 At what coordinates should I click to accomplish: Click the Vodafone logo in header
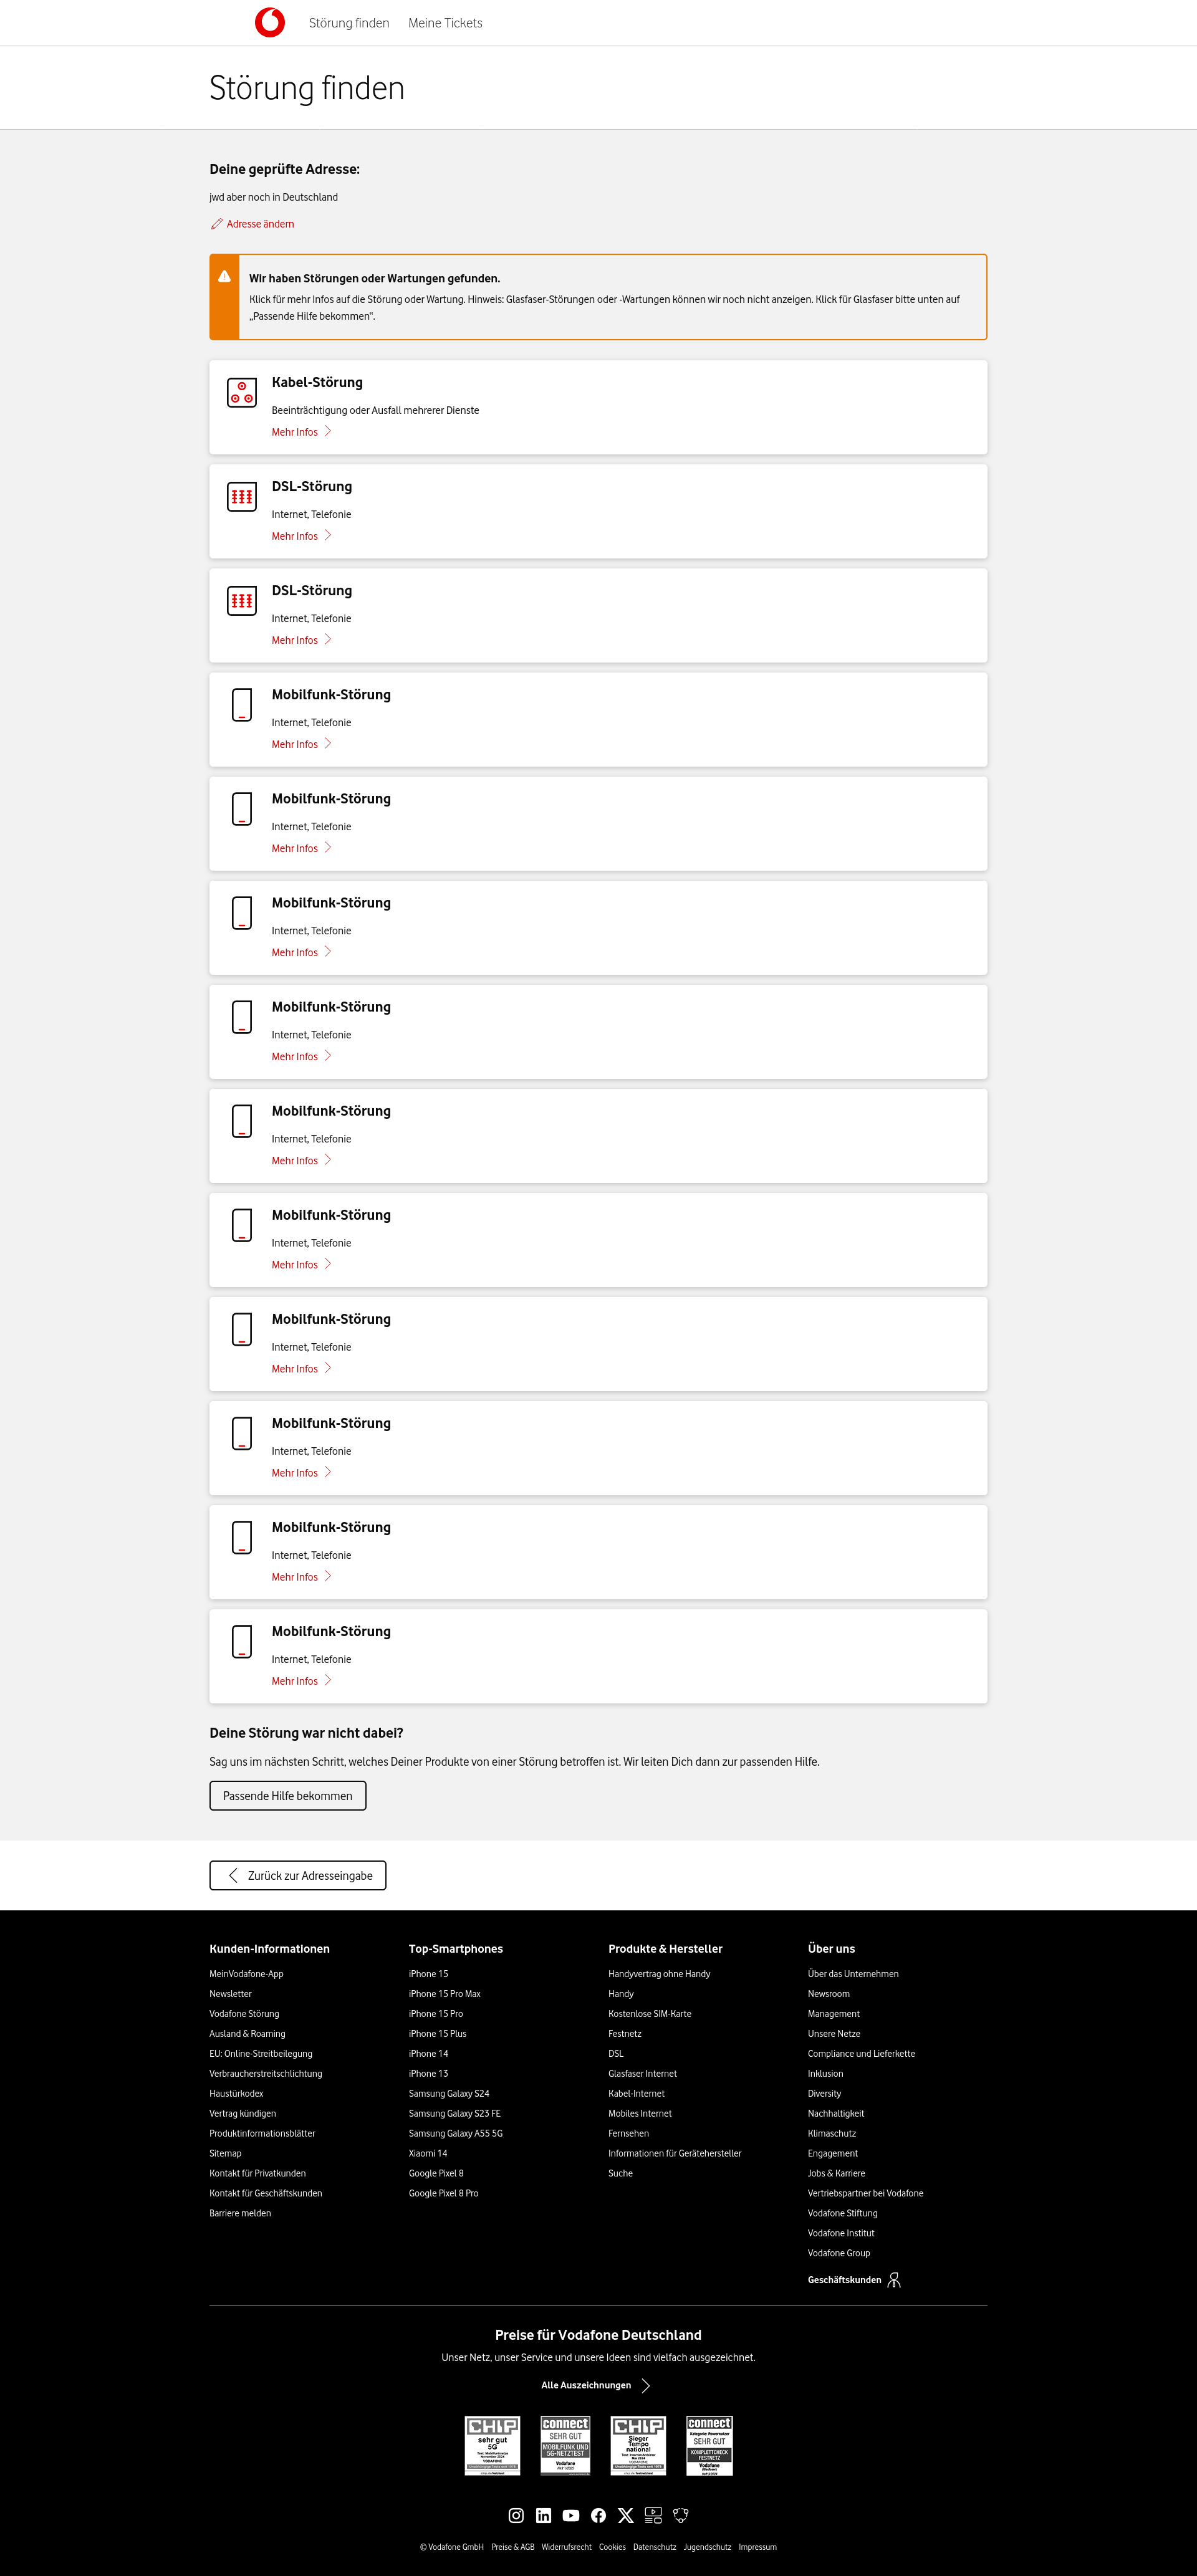[270, 22]
